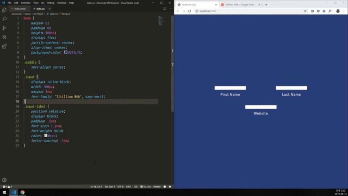The height and width of the screenshot is (196, 348).
Task: Open the Terminal menu
Action: pos(61,3)
